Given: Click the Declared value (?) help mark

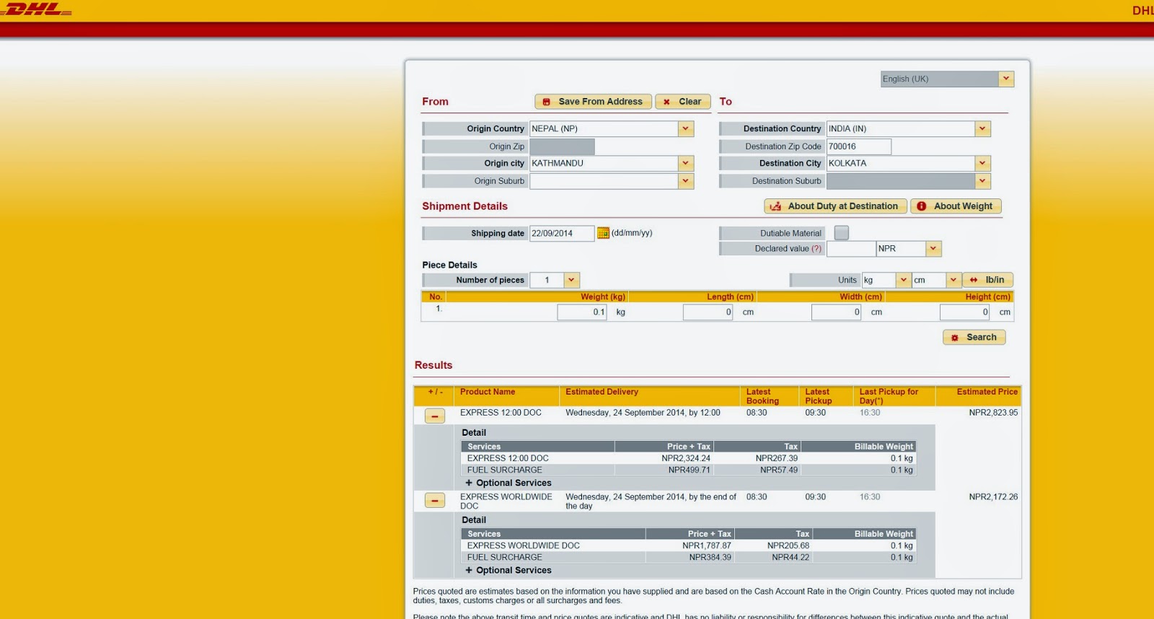Looking at the screenshot, I should coord(816,249).
